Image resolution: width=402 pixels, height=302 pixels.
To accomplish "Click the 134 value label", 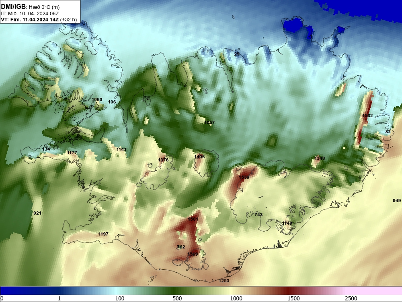I will point(46,149).
